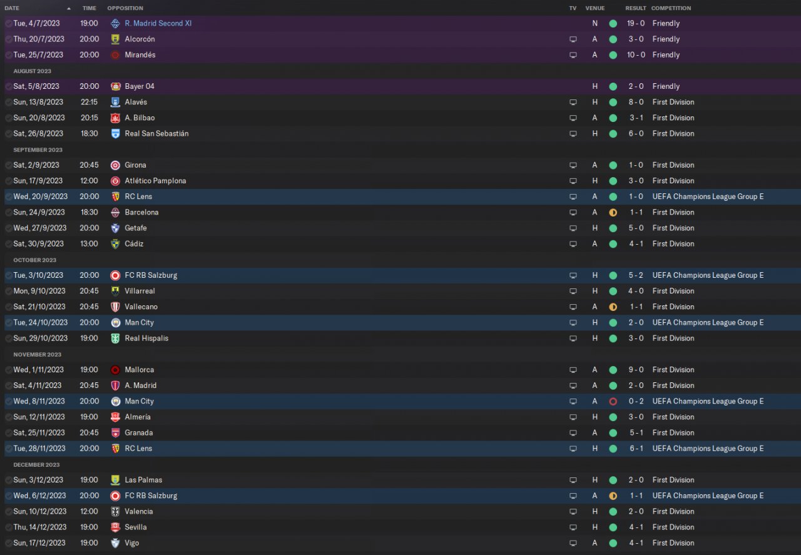The width and height of the screenshot is (801, 555).
Task: Toggle the row marker for Sat, 5/8/2023
Action: click(9, 86)
